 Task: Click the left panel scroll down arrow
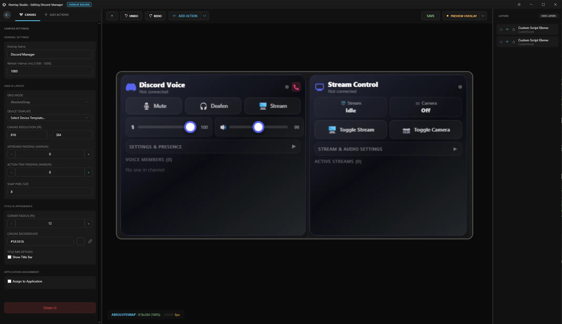pos(99,322)
